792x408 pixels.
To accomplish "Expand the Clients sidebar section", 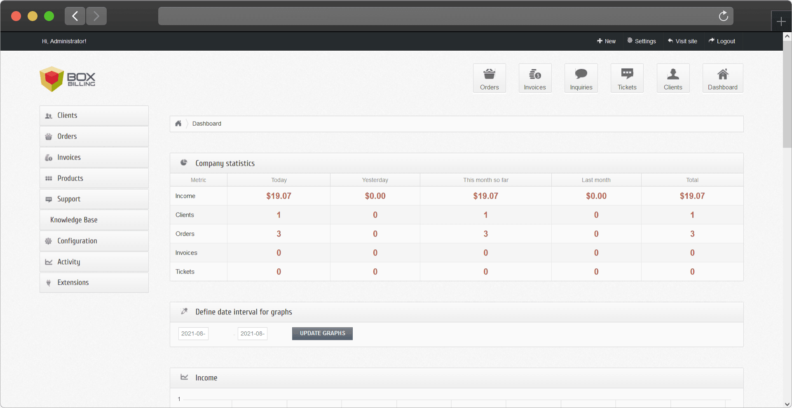I will click(x=94, y=116).
